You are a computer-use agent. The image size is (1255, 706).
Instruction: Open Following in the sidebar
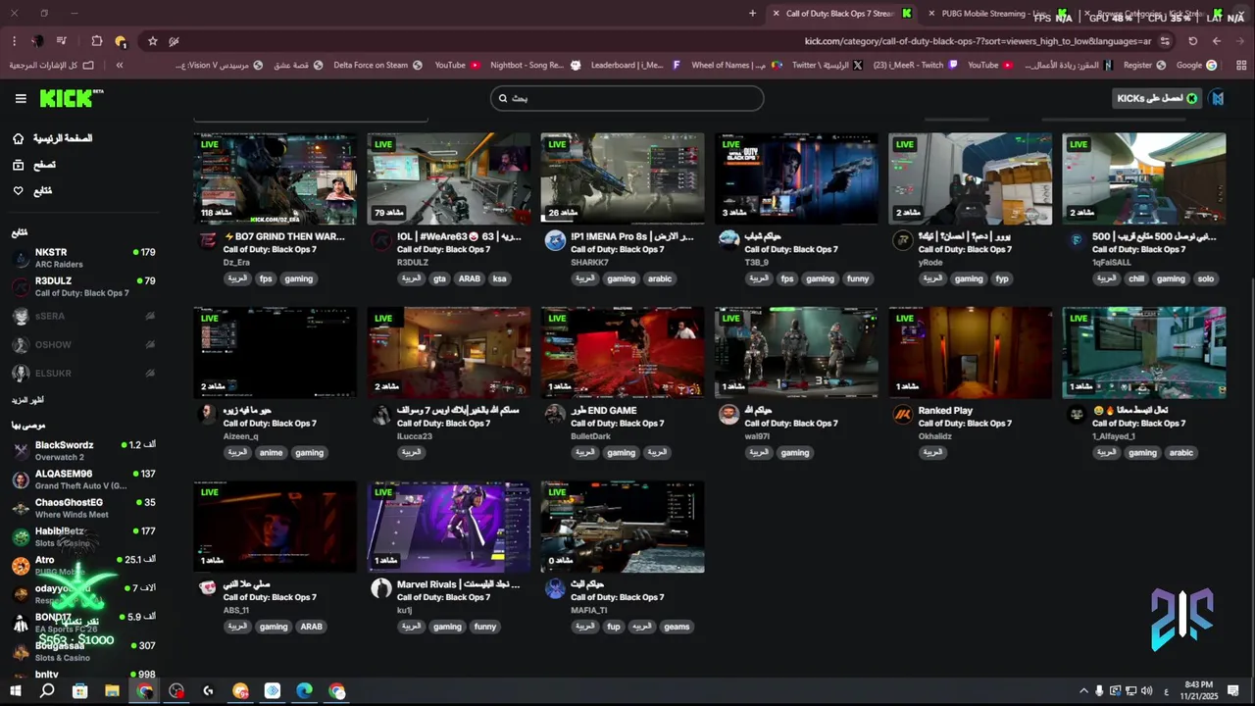(x=32, y=190)
